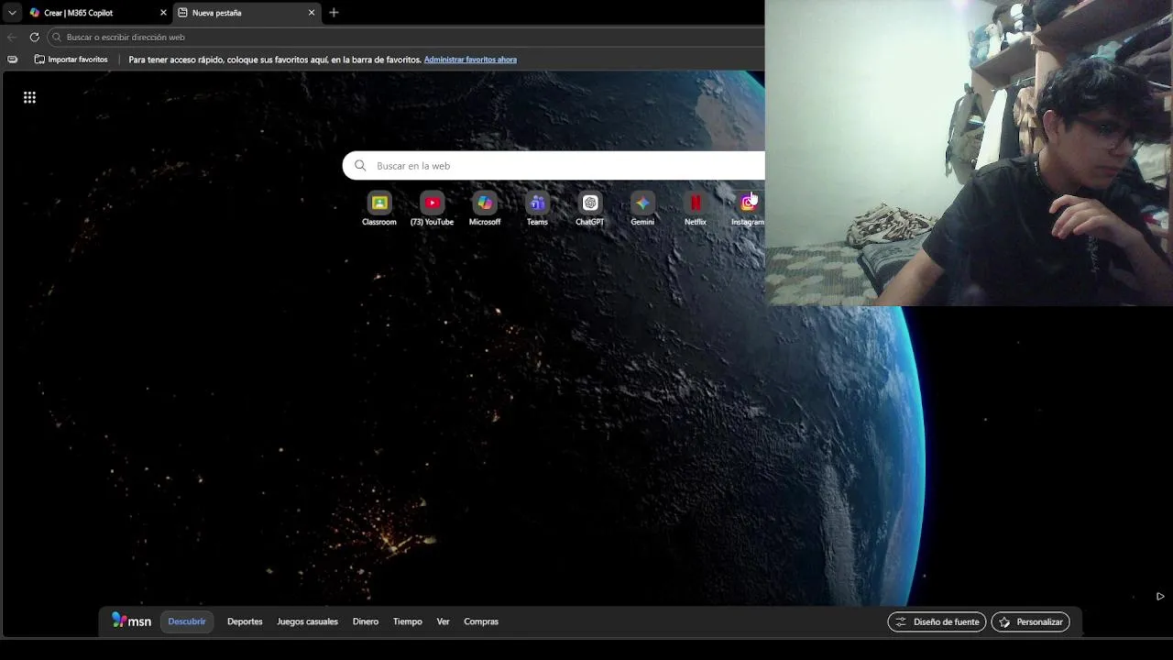
Task: Open the Deportes feed tab
Action: (245, 621)
